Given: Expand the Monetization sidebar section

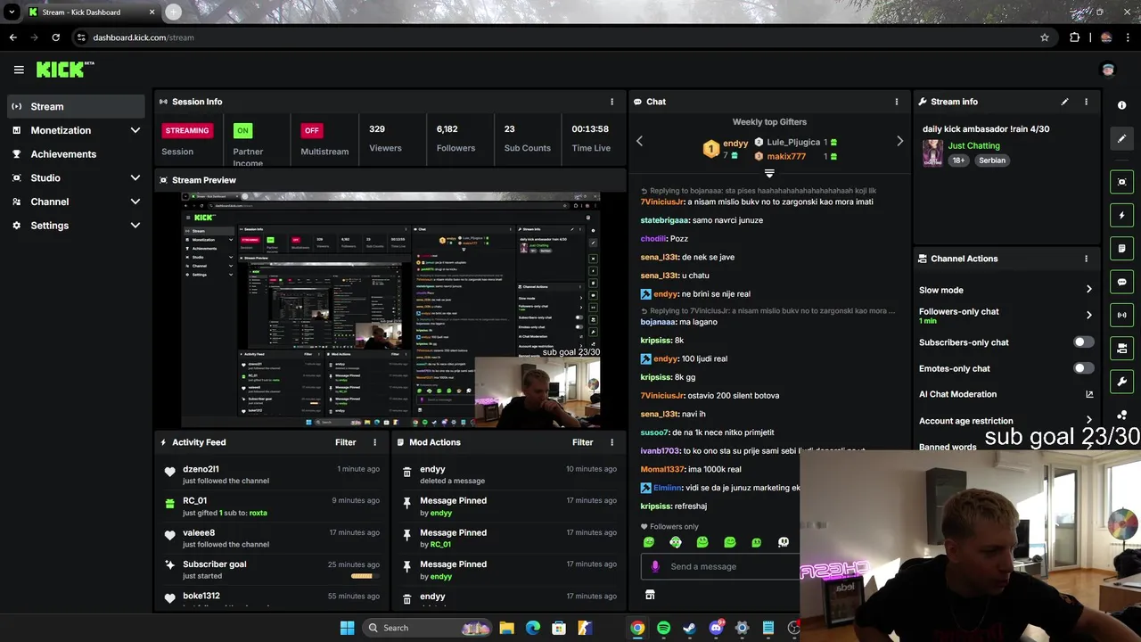Looking at the screenshot, I should tap(135, 130).
